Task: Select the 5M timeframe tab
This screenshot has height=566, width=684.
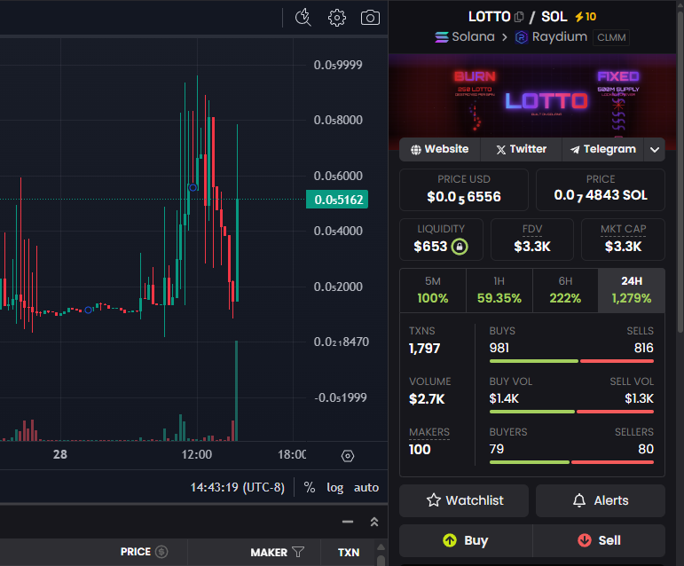Action: coord(433,290)
